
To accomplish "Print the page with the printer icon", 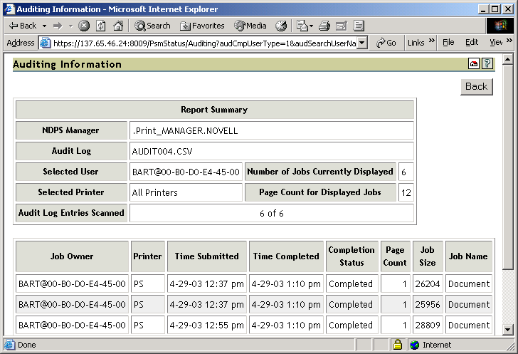I will click(324, 26).
